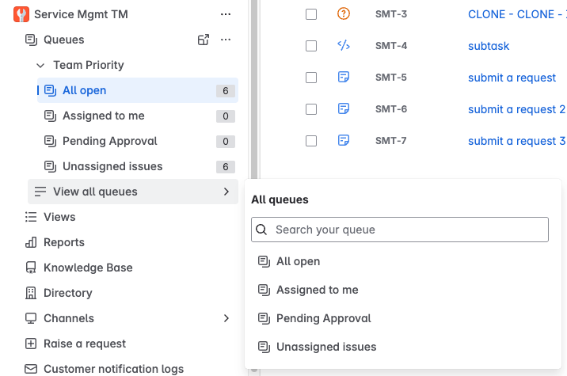
Task: Open the Queues more options menu
Action: [226, 40]
